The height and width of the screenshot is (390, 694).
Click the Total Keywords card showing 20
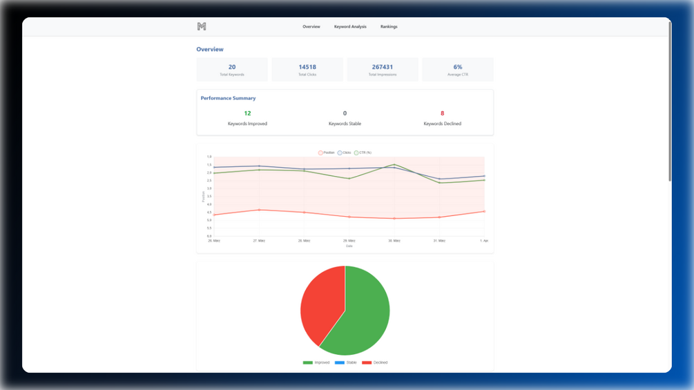coord(232,70)
